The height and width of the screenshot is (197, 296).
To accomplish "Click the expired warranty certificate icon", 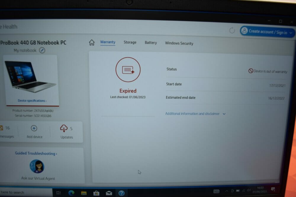I will (x=128, y=69).
